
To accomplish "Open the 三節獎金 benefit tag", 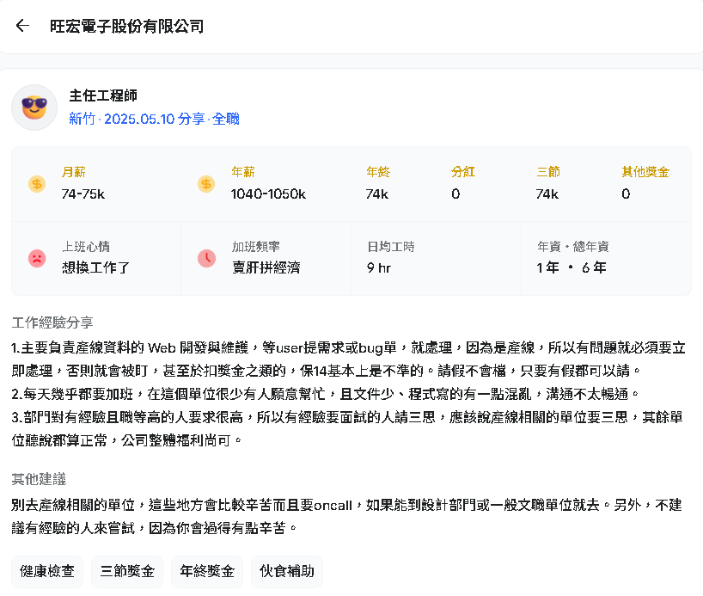I will point(127,571).
